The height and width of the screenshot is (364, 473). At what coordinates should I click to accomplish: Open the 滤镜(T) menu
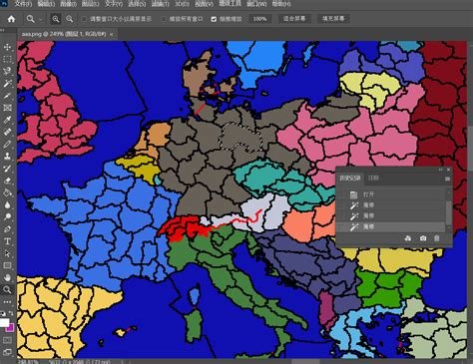(x=161, y=4)
